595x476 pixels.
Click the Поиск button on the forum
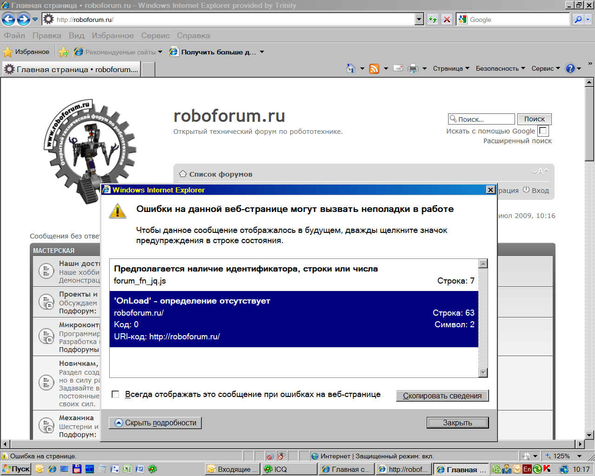point(535,119)
